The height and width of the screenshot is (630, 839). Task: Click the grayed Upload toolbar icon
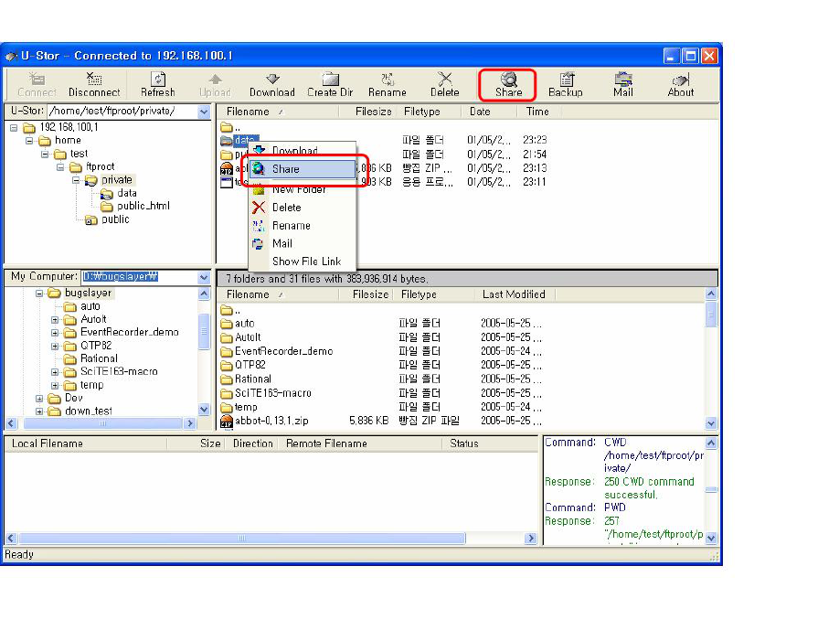[215, 84]
